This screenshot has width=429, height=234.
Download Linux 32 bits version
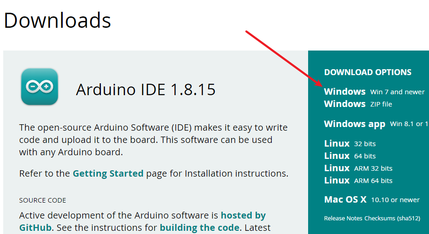[x=349, y=143]
